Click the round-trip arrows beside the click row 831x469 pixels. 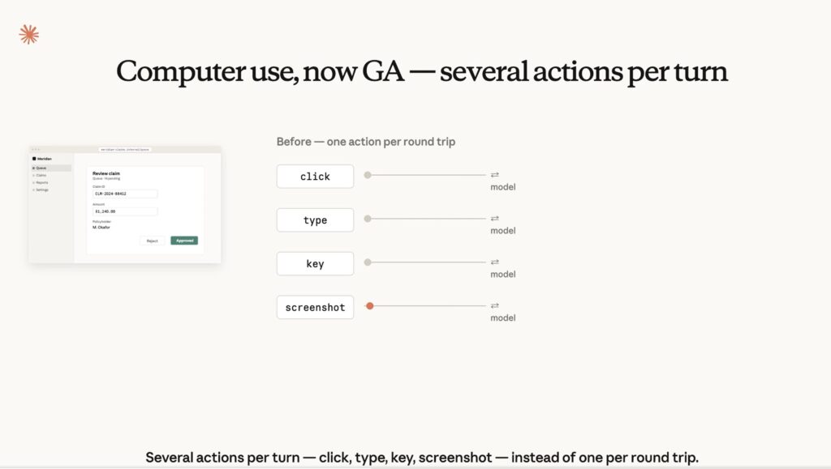click(494, 174)
